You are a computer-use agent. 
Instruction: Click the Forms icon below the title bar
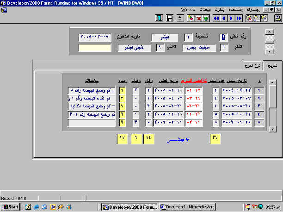tap(4, 10)
